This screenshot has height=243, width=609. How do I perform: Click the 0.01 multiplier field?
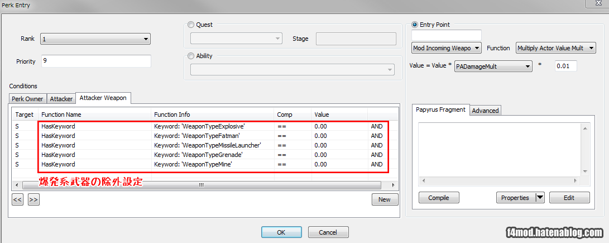[565, 66]
